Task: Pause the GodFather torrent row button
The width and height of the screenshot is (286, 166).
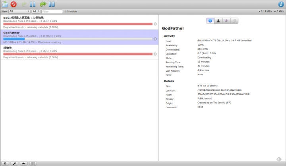Action: [x=155, y=39]
